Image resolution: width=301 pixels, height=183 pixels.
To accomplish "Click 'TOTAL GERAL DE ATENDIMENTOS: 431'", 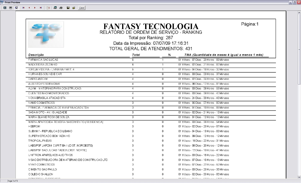I will pos(151,49).
